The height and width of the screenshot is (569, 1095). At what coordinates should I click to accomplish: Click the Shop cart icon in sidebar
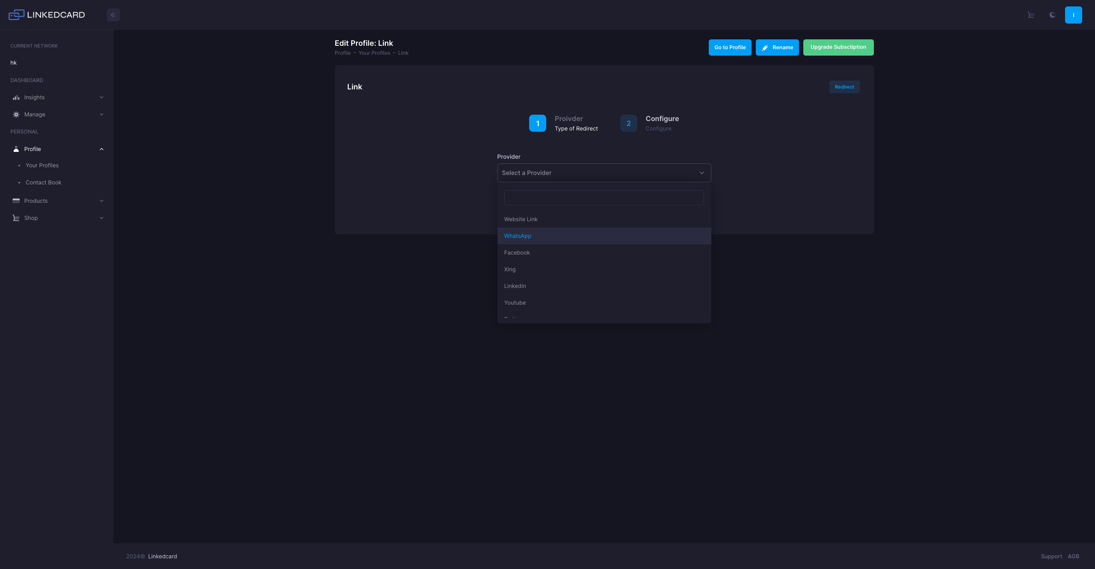click(x=16, y=218)
